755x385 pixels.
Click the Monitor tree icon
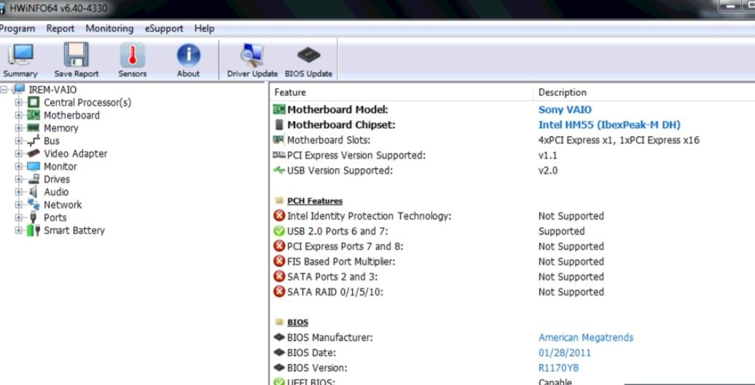coord(34,167)
